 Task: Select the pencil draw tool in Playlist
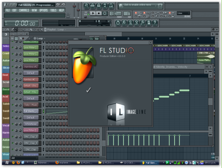coord(12,30)
